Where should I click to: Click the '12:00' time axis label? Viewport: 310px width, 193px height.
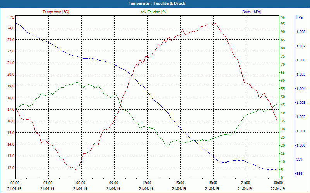tap(146, 183)
